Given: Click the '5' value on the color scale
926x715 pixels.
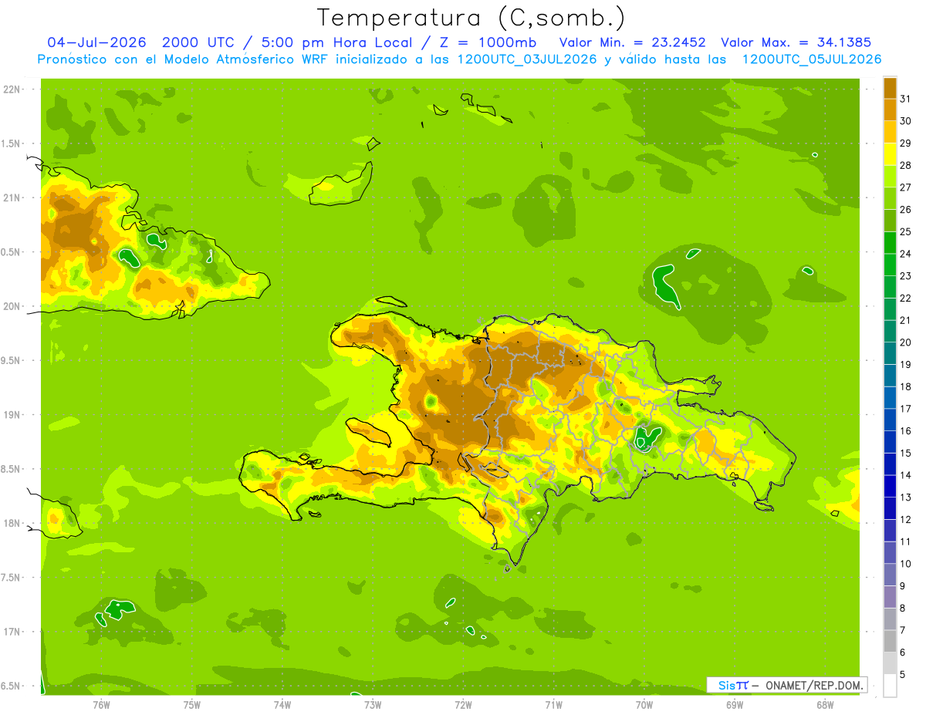Looking at the screenshot, I should pyautogui.click(x=903, y=675).
